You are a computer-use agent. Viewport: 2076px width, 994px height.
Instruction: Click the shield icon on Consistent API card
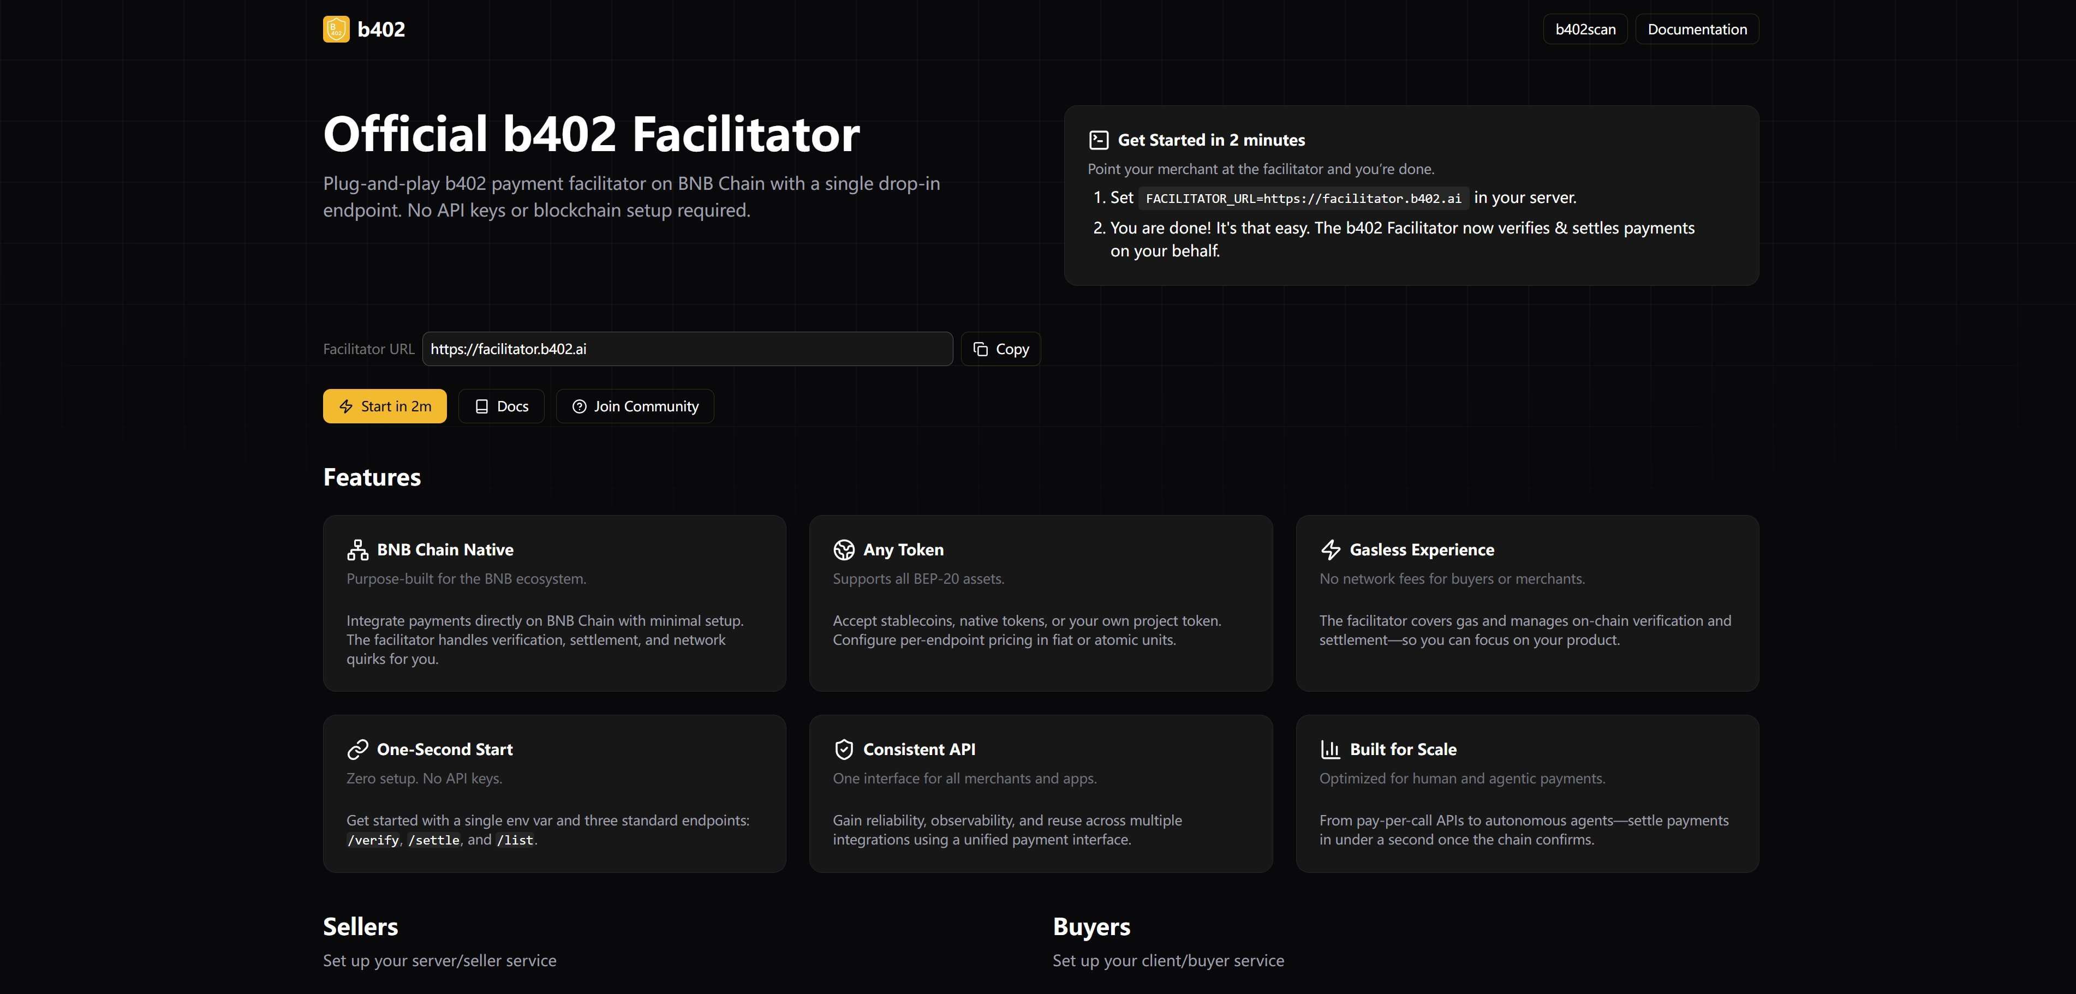pos(844,749)
